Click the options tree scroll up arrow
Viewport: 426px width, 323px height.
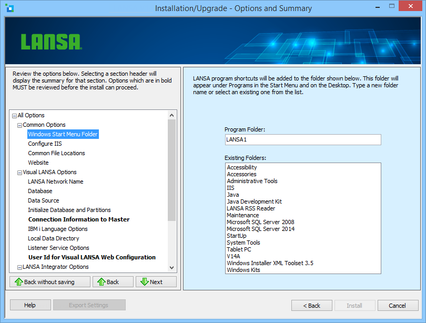[x=171, y=115]
